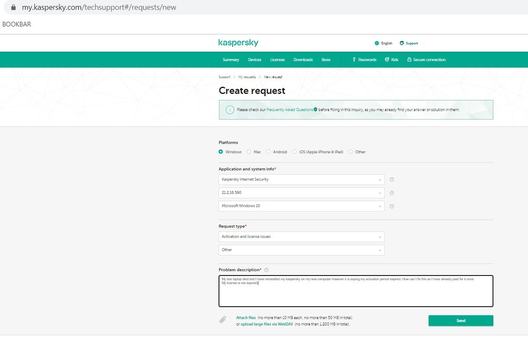Click the Passwords key icon
Image resolution: width=528 pixels, height=337 pixels.
tap(354, 60)
